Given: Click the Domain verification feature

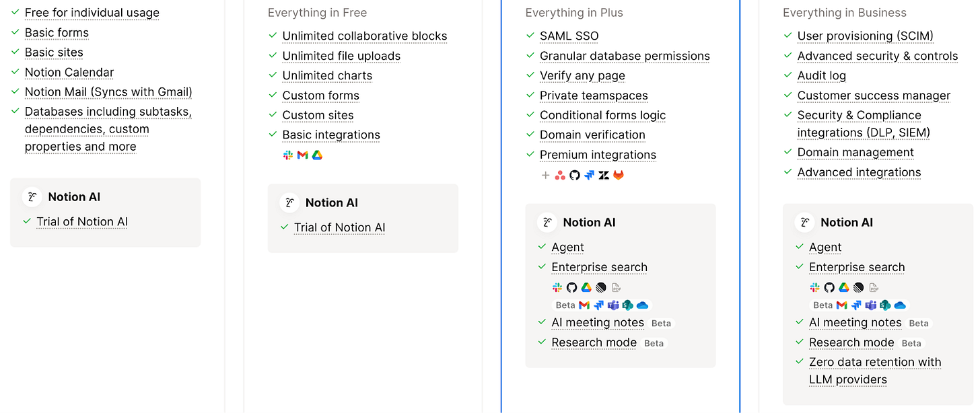Looking at the screenshot, I should 592,135.
